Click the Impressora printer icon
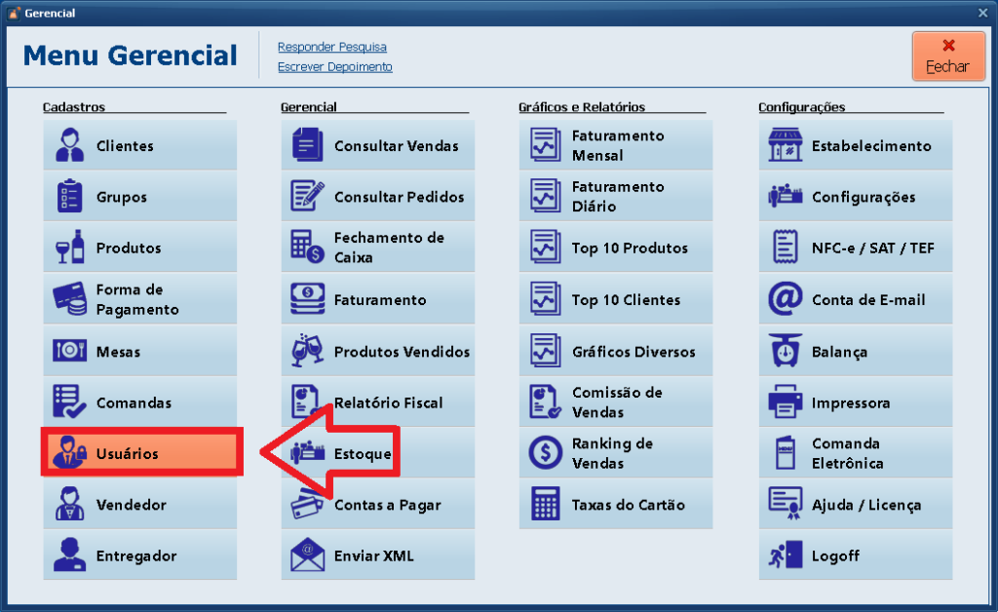Viewport: 998px width, 612px height. (785, 402)
